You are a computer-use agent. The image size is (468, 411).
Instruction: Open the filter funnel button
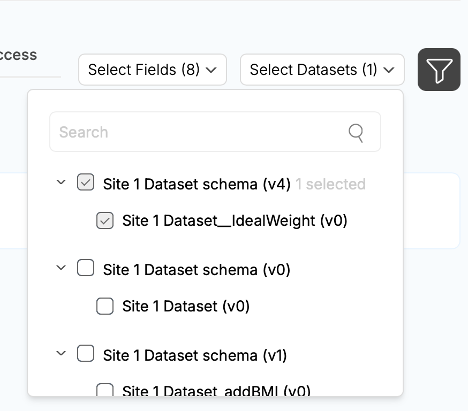coord(439,70)
